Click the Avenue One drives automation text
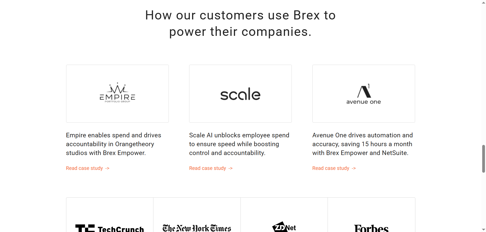Viewport: 486px width, 232px height. [x=362, y=144]
